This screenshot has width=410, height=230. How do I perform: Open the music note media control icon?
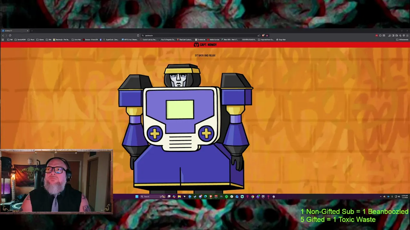click(x=389, y=35)
